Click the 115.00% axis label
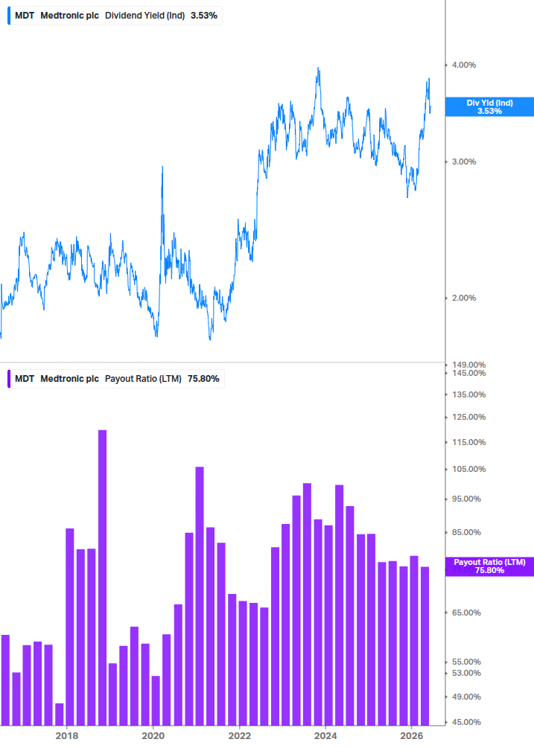 coord(468,442)
